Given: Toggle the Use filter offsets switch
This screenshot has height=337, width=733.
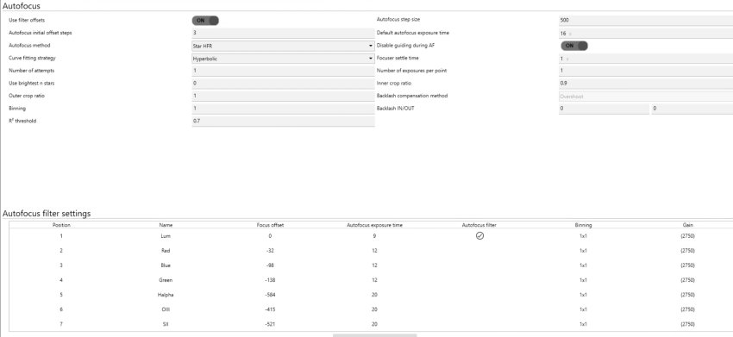Looking at the screenshot, I should coord(205,21).
